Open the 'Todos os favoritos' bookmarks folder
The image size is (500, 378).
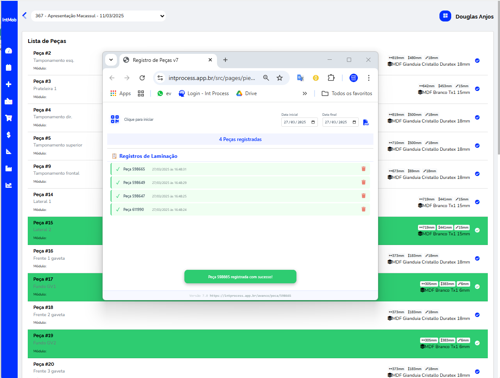(347, 93)
